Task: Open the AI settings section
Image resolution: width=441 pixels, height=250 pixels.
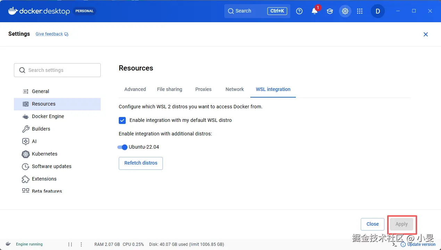Action: pos(57,141)
